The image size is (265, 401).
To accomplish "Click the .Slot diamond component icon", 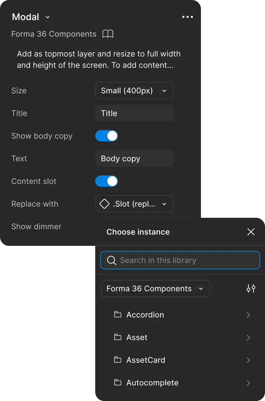I will [105, 204].
